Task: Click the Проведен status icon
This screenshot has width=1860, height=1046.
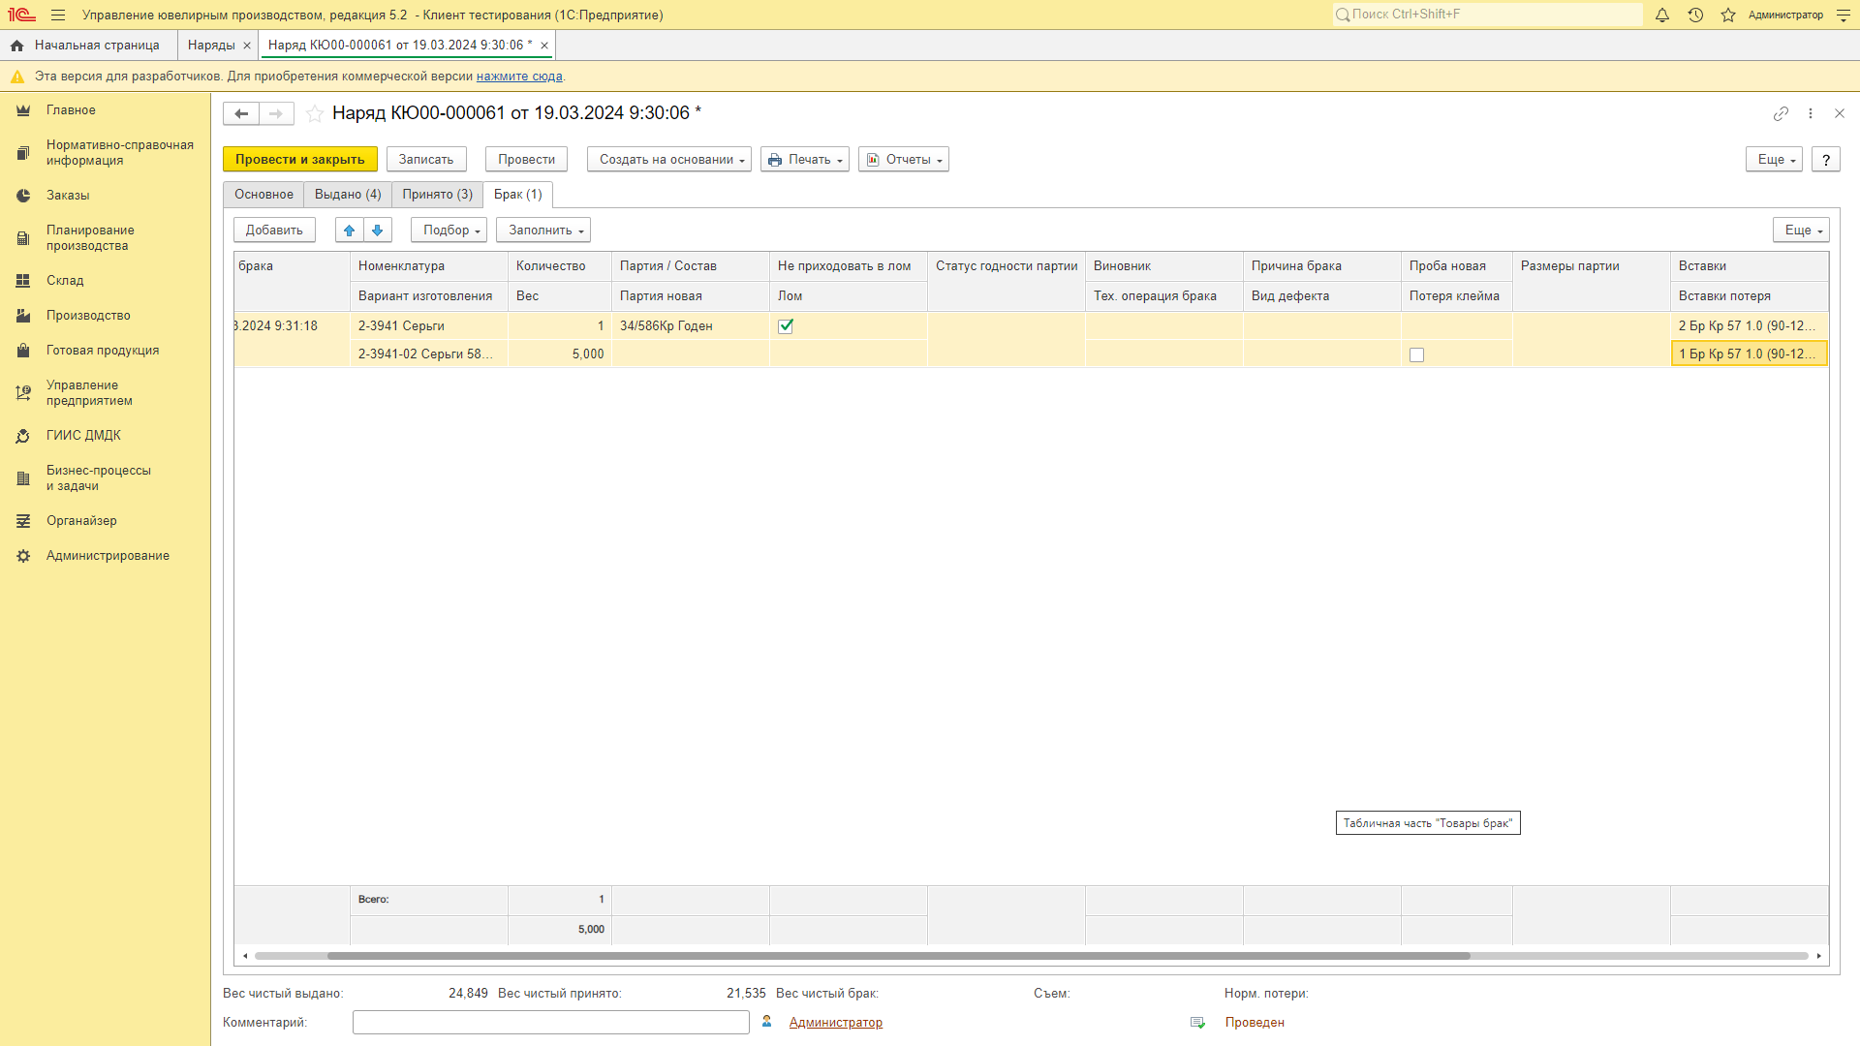Action: pyautogui.click(x=1198, y=1023)
